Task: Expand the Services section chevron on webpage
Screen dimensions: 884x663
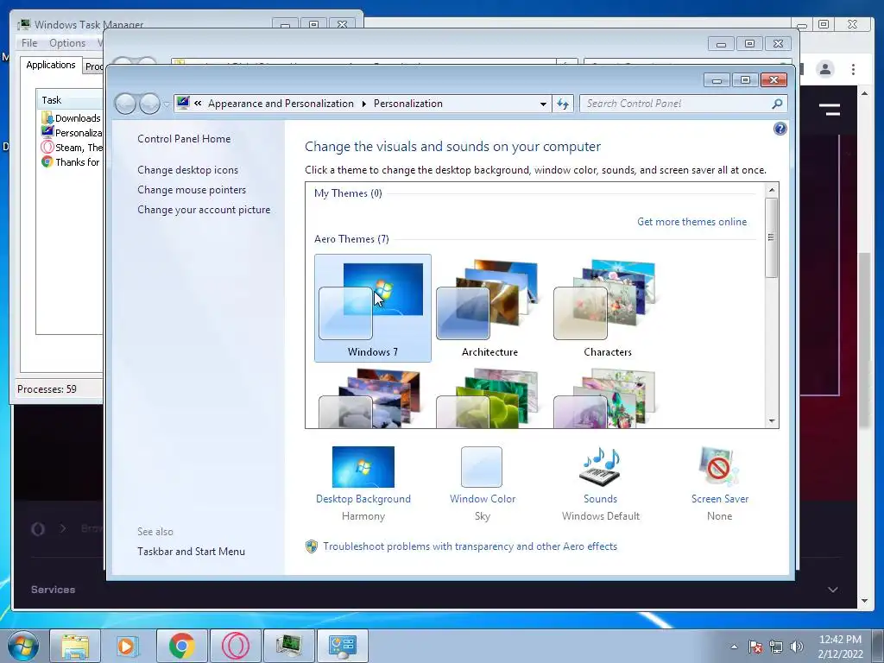Action: [833, 590]
